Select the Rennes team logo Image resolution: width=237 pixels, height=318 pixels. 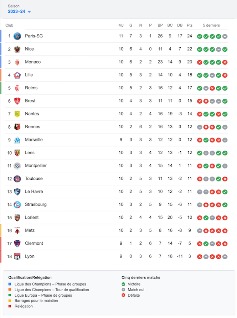click(x=17, y=127)
